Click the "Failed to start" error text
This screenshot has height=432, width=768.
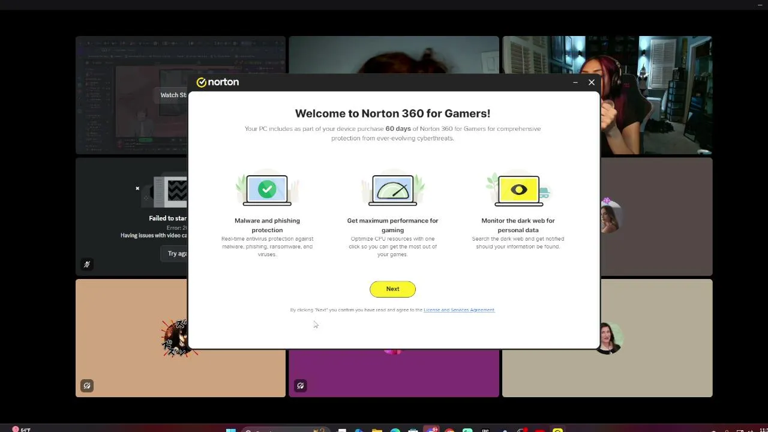click(168, 218)
